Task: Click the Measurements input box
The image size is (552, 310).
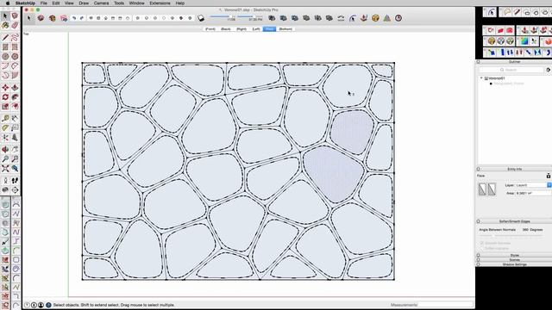Action: (x=446, y=305)
